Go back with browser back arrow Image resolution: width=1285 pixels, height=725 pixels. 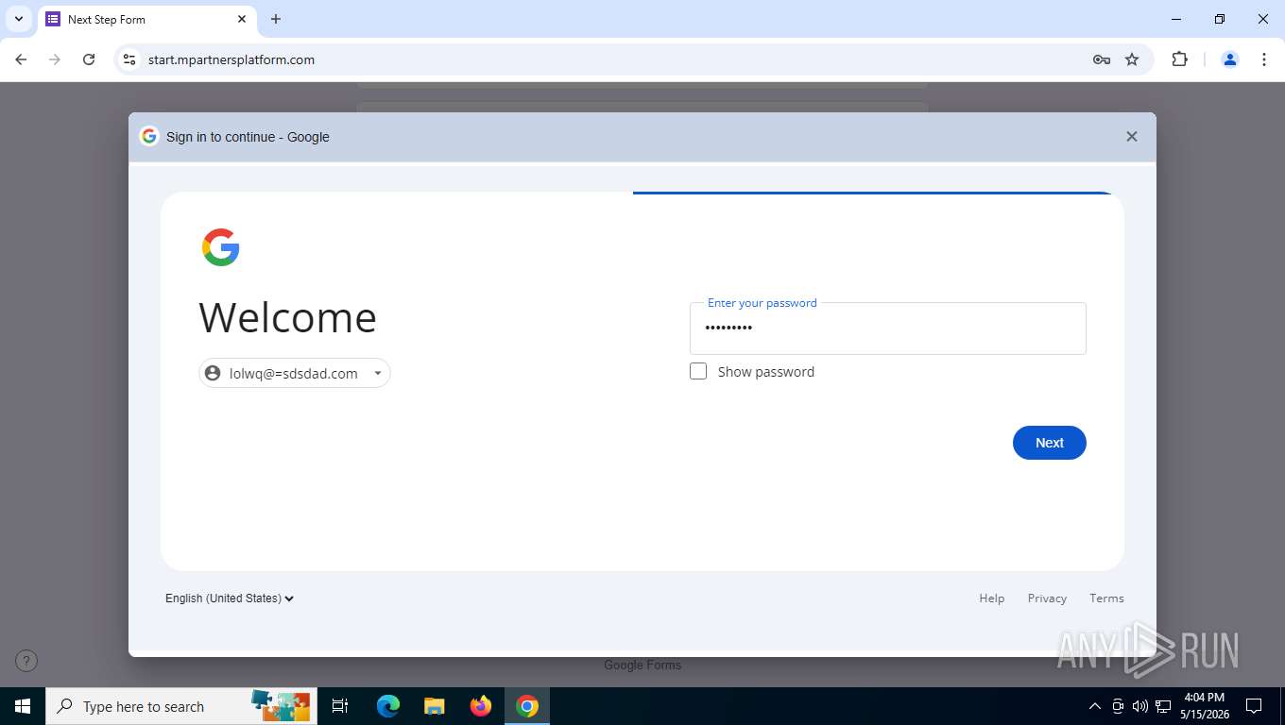(21, 59)
